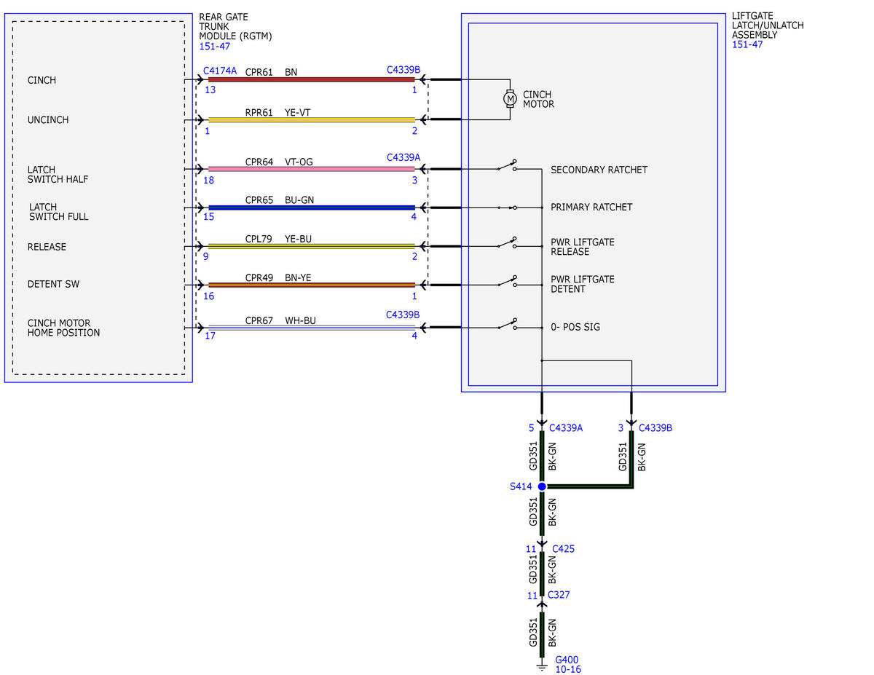Click the cinch motor M symbol
Image resolution: width=874 pixels, height=675 pixels.
tap(510, 98)
